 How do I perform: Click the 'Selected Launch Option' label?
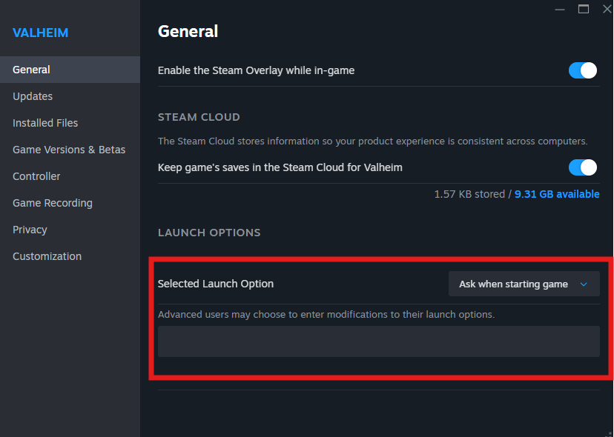coord(216,284)
